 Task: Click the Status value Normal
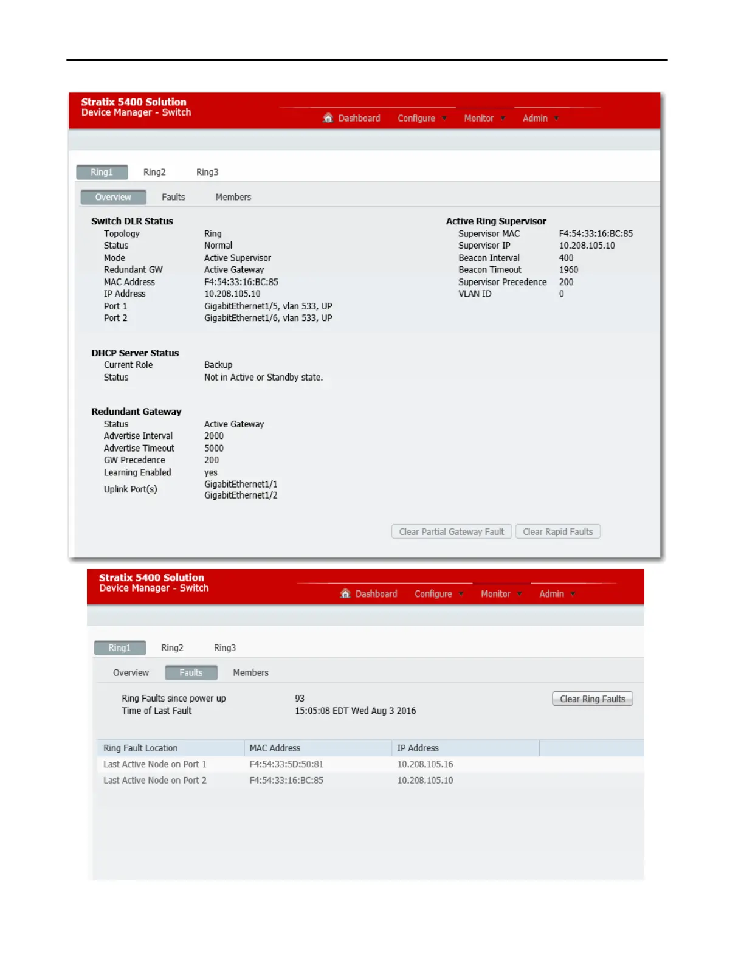218,246
